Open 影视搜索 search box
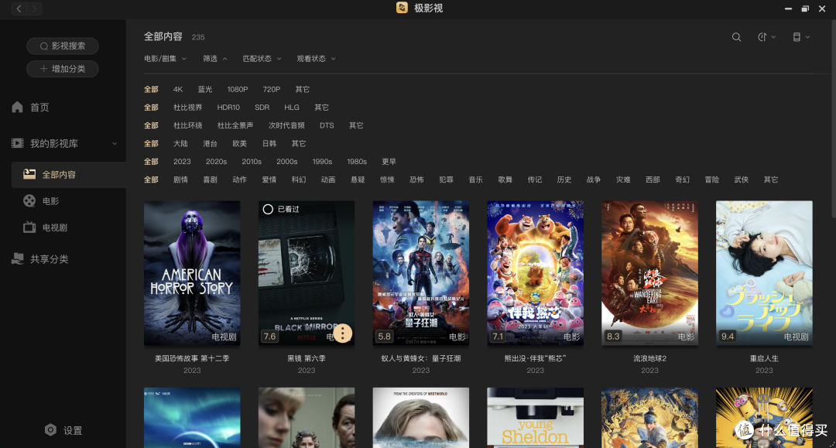This screenshot has height=448, width=836. click(63, 46)
